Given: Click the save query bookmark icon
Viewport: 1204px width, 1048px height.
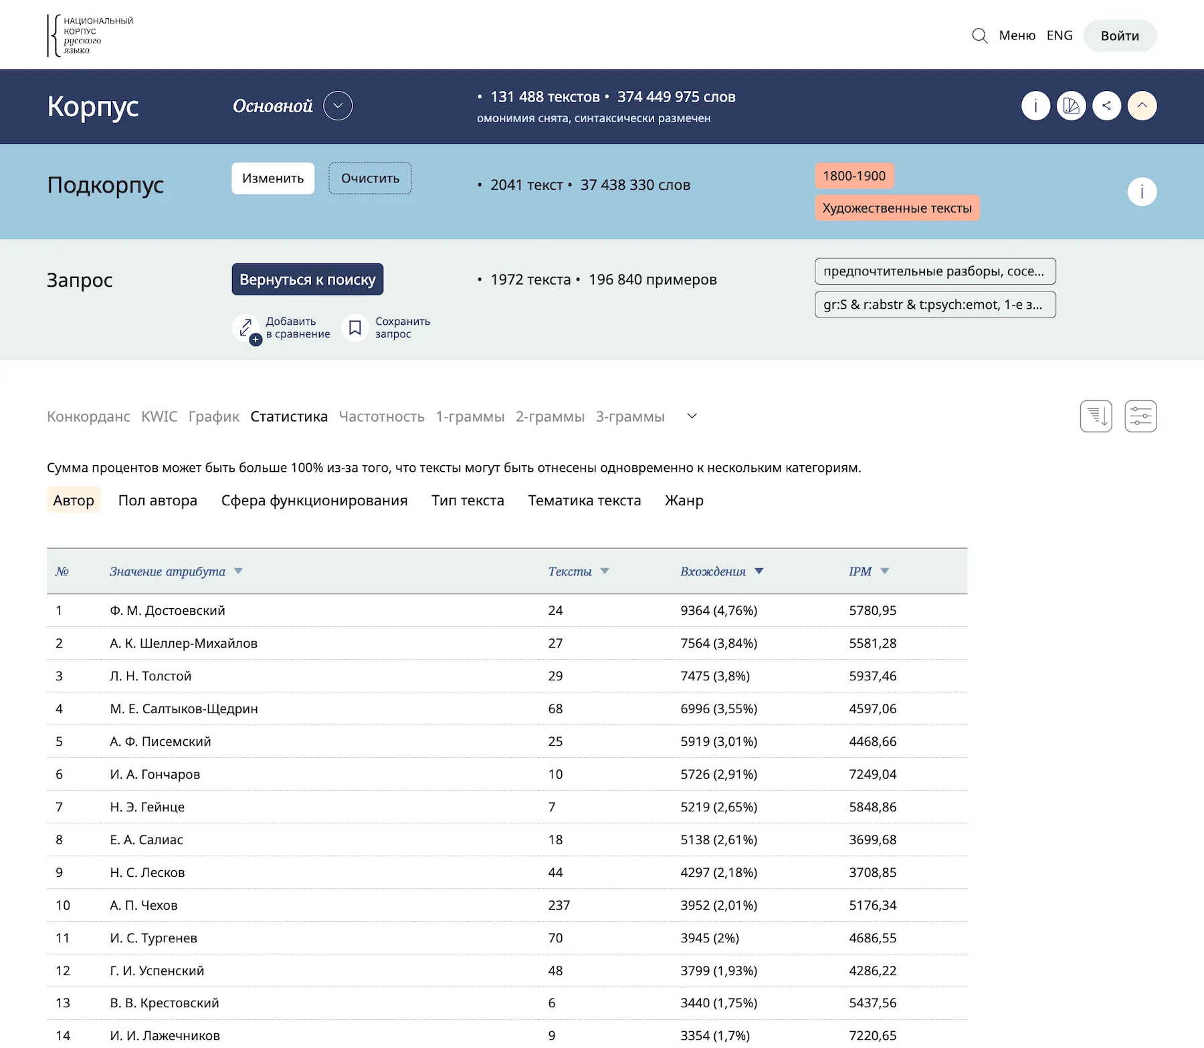Looking at the screenshot, I should (355, 327).
